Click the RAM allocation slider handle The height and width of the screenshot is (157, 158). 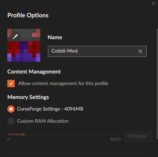coord(23,135)
